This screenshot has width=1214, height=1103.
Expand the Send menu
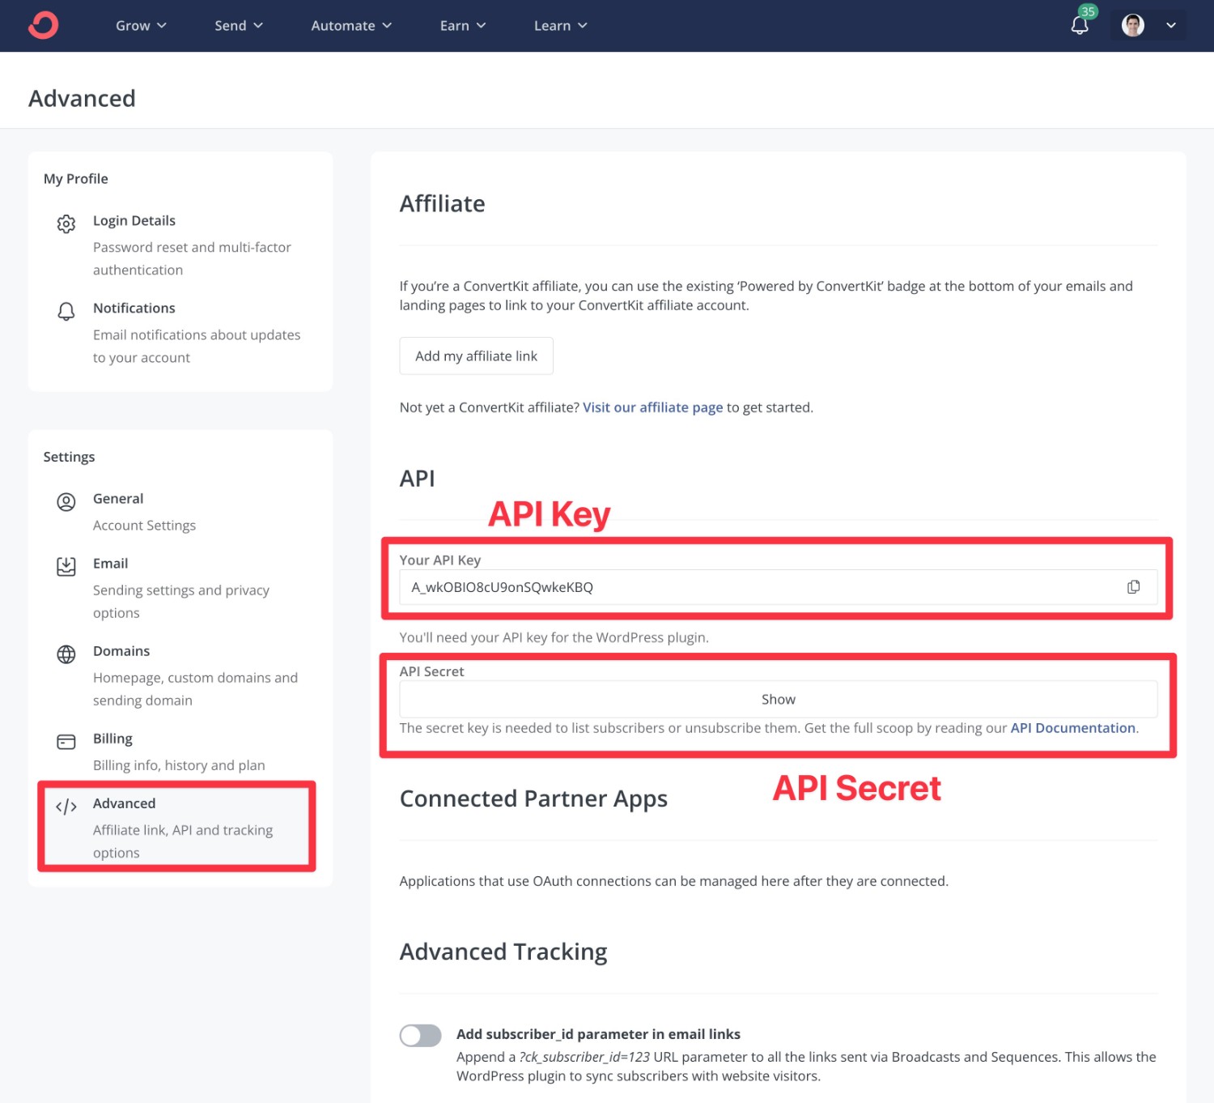click(239, 26)
